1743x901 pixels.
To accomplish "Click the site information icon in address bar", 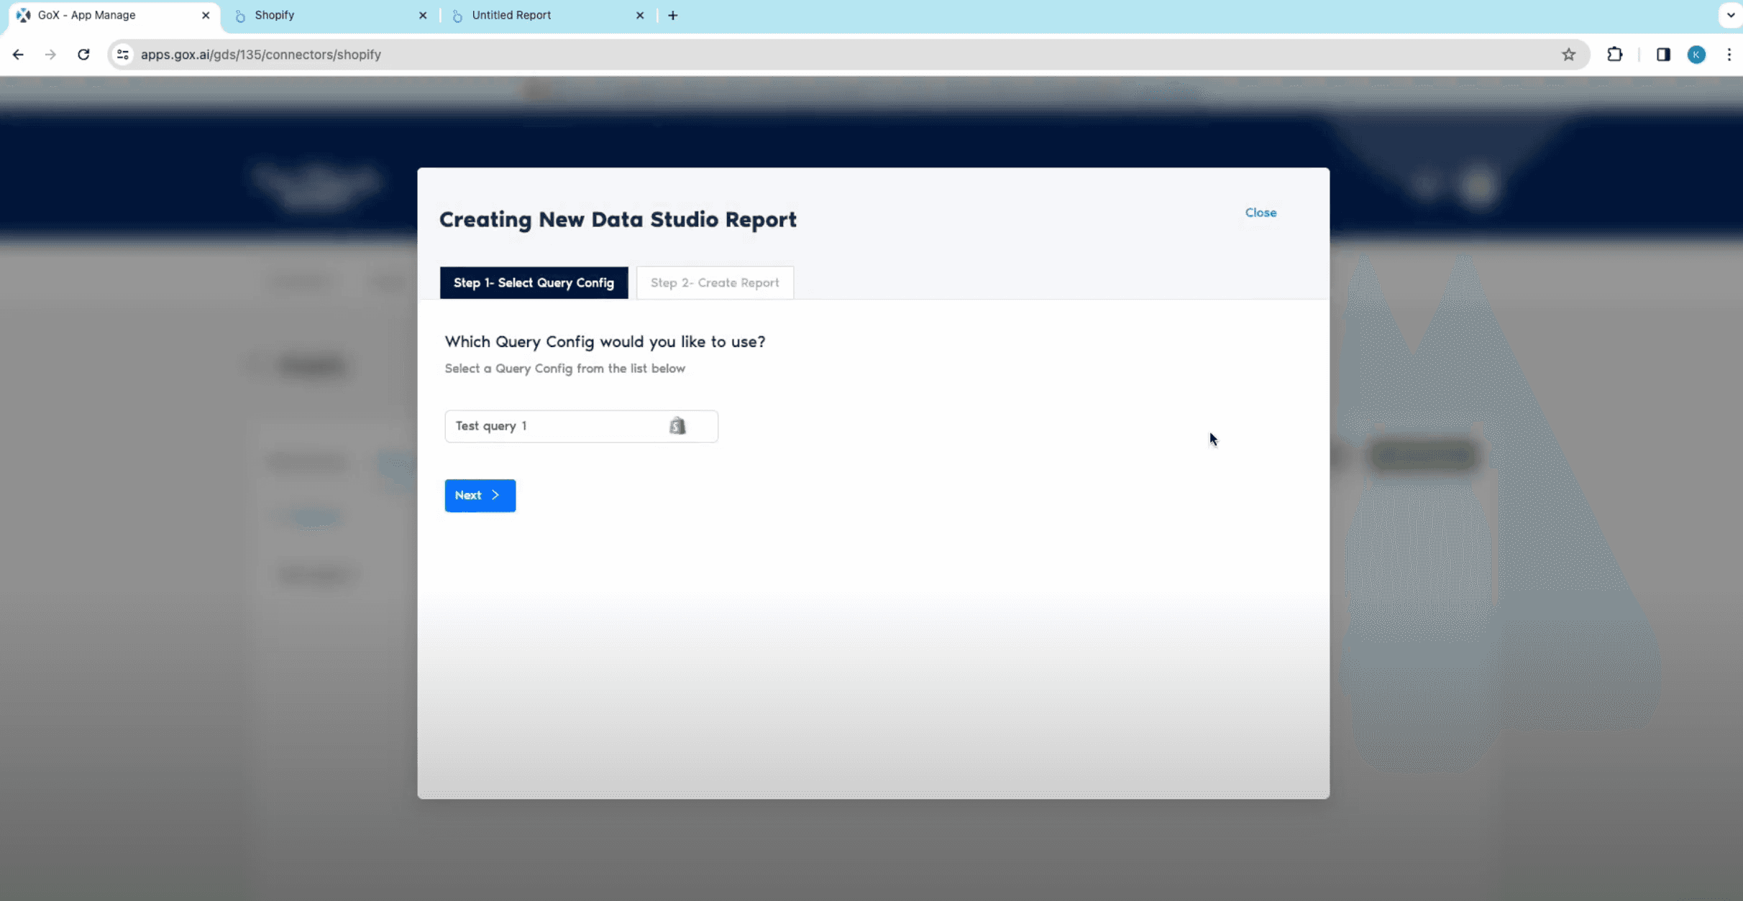I will (x=123, y=55).
